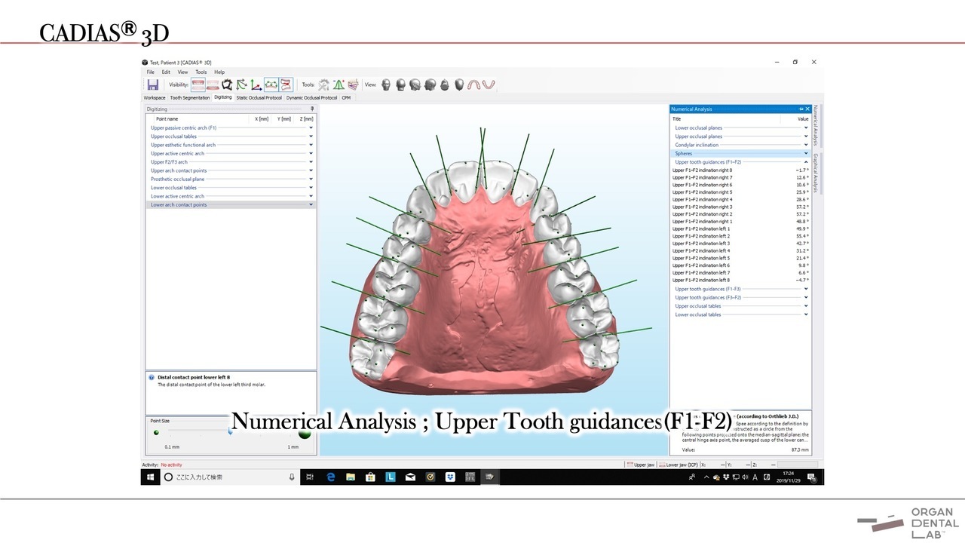
Task: Open Task View on the taskbar
Action: 310,477
